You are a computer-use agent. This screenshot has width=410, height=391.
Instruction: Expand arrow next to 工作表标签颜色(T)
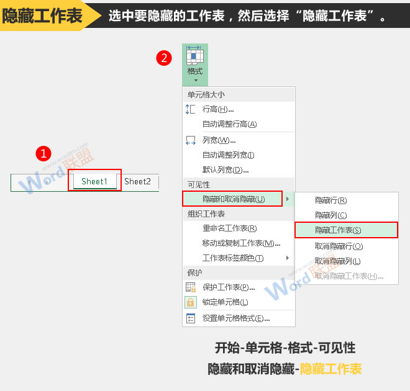(288, 258)
